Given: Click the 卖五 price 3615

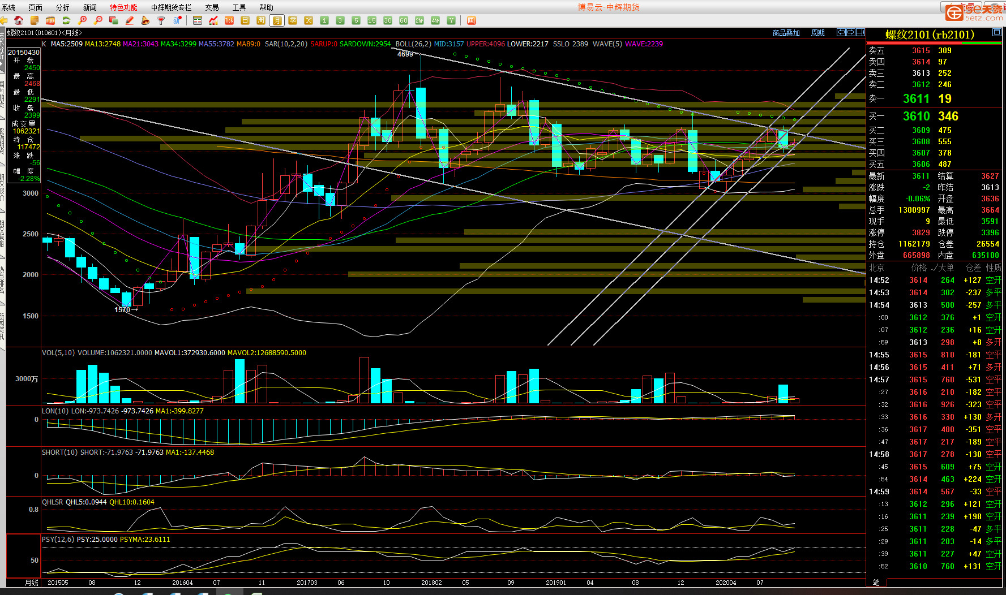Looking at the screenshot, I should tap(921, 50).
